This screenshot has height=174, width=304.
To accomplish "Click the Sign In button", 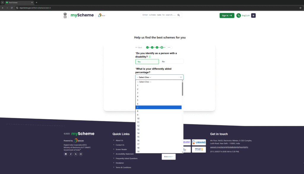I will (x=227, y=15).
